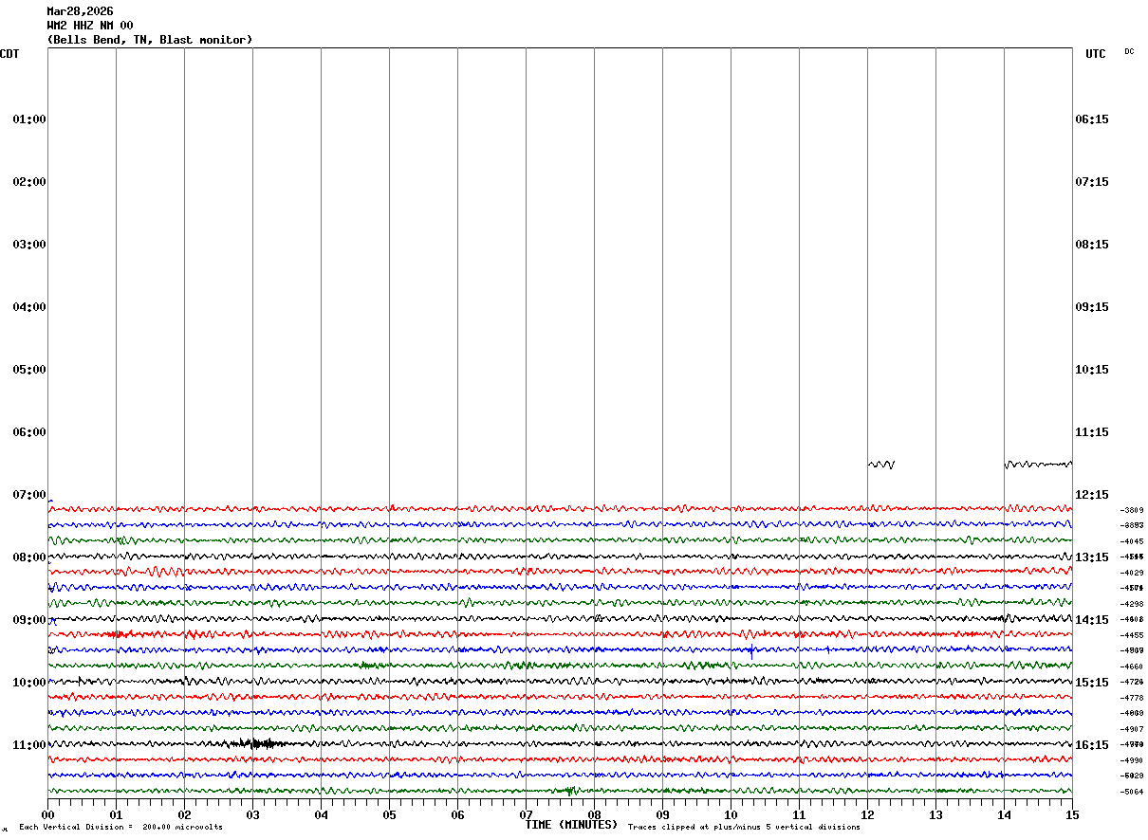Click the 10:15 UTC time label
The width and height of the screenshot is (1148, 840).
pyautogui.click(x=1092, y=370)
